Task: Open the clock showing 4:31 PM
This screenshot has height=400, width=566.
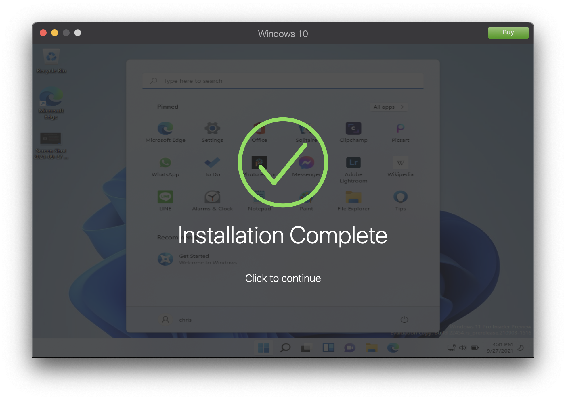Action: click(500, 348)
